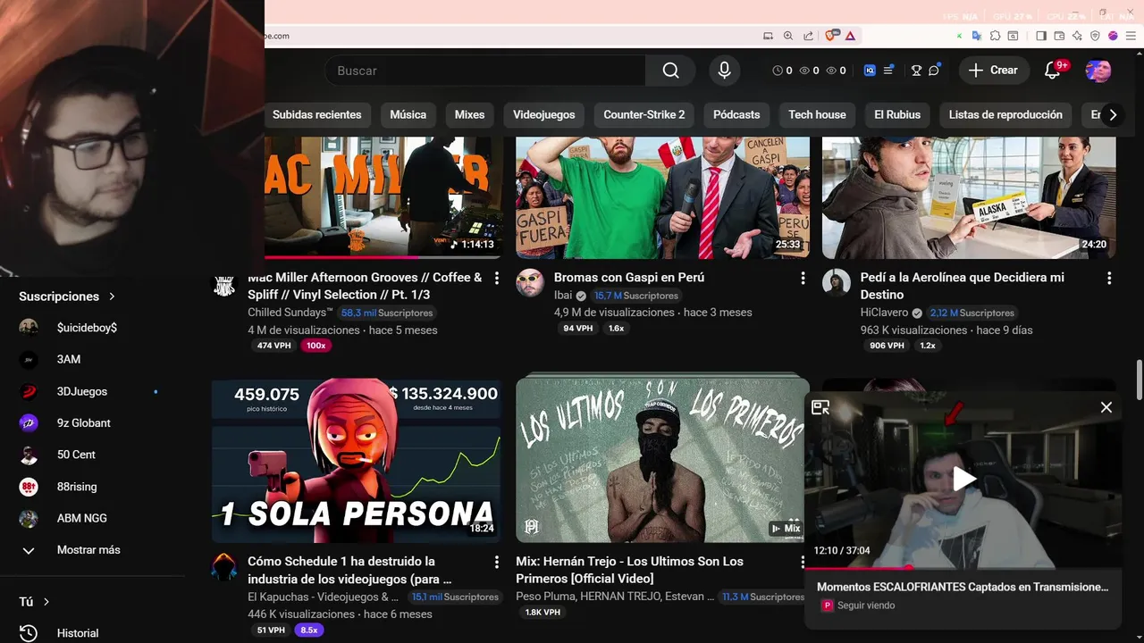Open the chat bubble icon in header
Viewport: 1144px width, 643px height.
(934, 71)
